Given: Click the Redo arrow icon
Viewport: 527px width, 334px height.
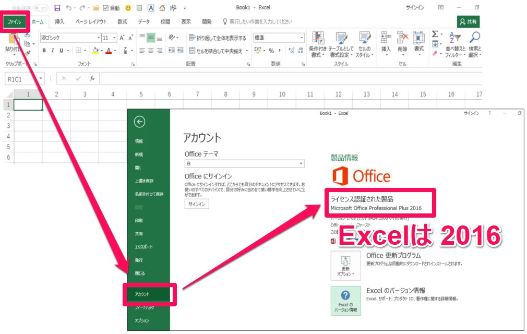Looking at the screenshot, I should (x=82, y=8).
